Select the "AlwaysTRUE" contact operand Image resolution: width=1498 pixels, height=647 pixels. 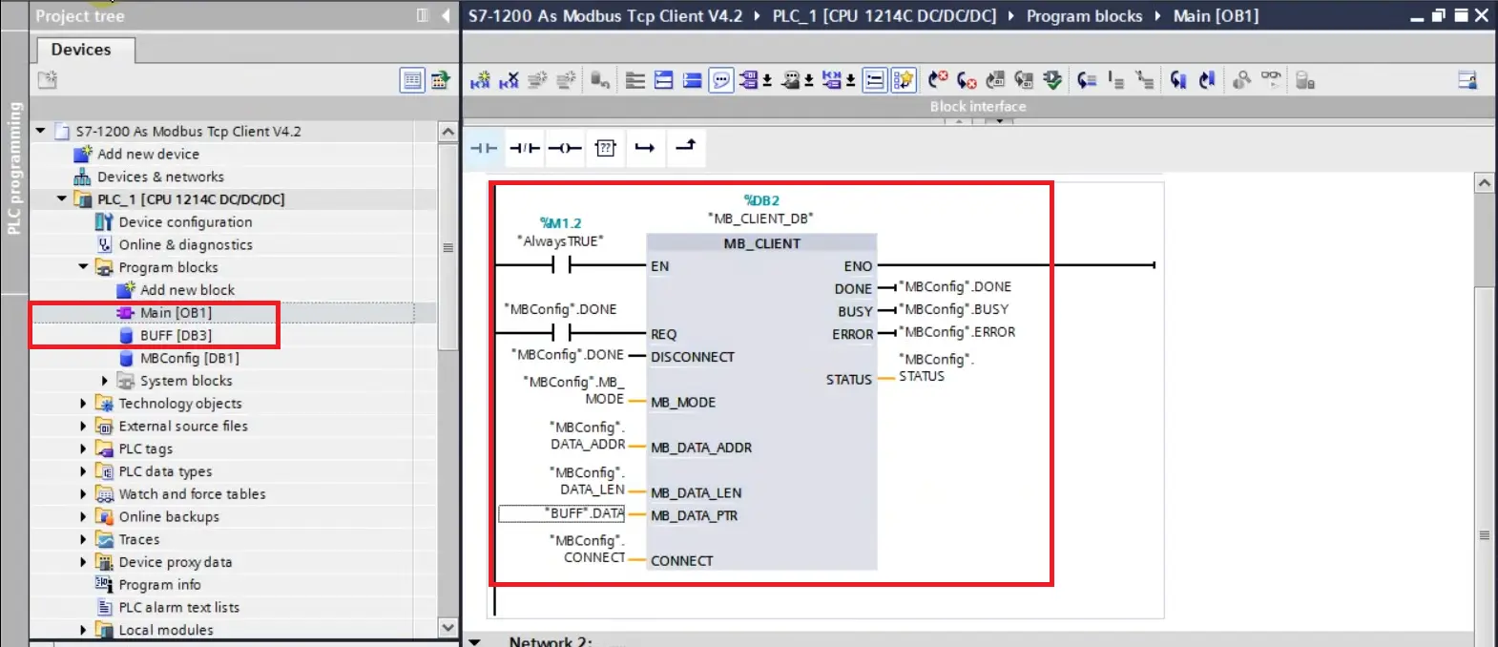(x=560, y=241)
